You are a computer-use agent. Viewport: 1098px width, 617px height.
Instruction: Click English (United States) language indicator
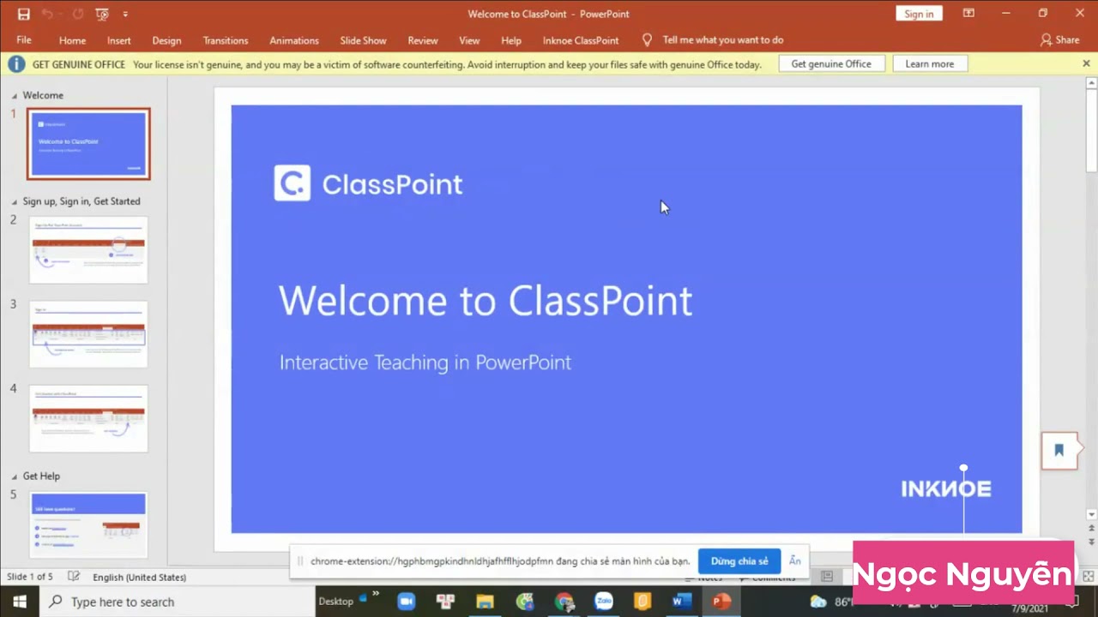pos(139,578)
